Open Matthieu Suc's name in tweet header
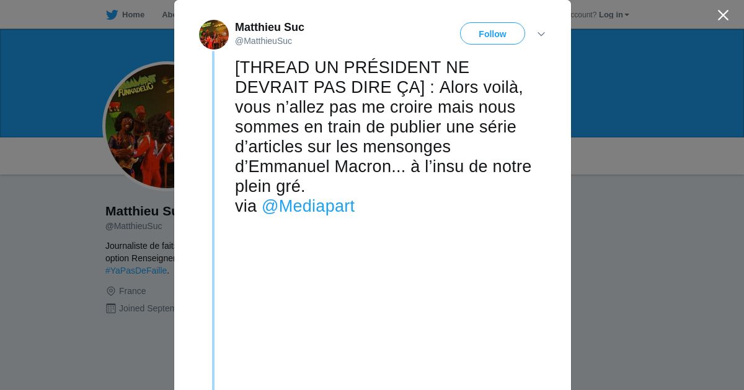Screen dimensions: 744x390 pyautogui.click(x=269, y=27)
